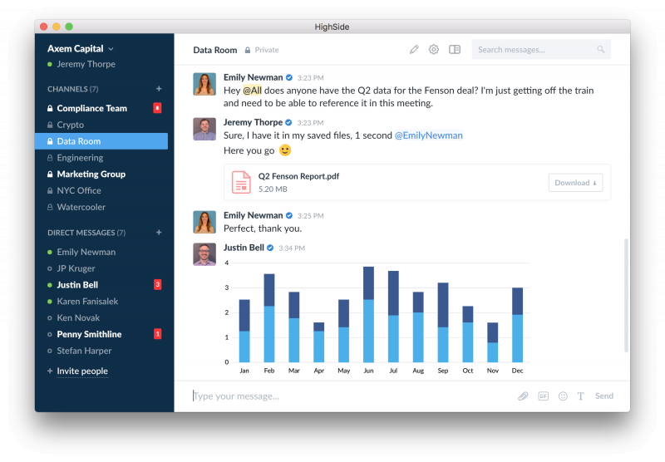
Task: Click Penny Smithline unread badge 1
Action: point(157,334)
